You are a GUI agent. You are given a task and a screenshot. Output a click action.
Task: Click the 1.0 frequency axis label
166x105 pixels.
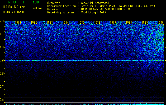[x=2, y=47]
